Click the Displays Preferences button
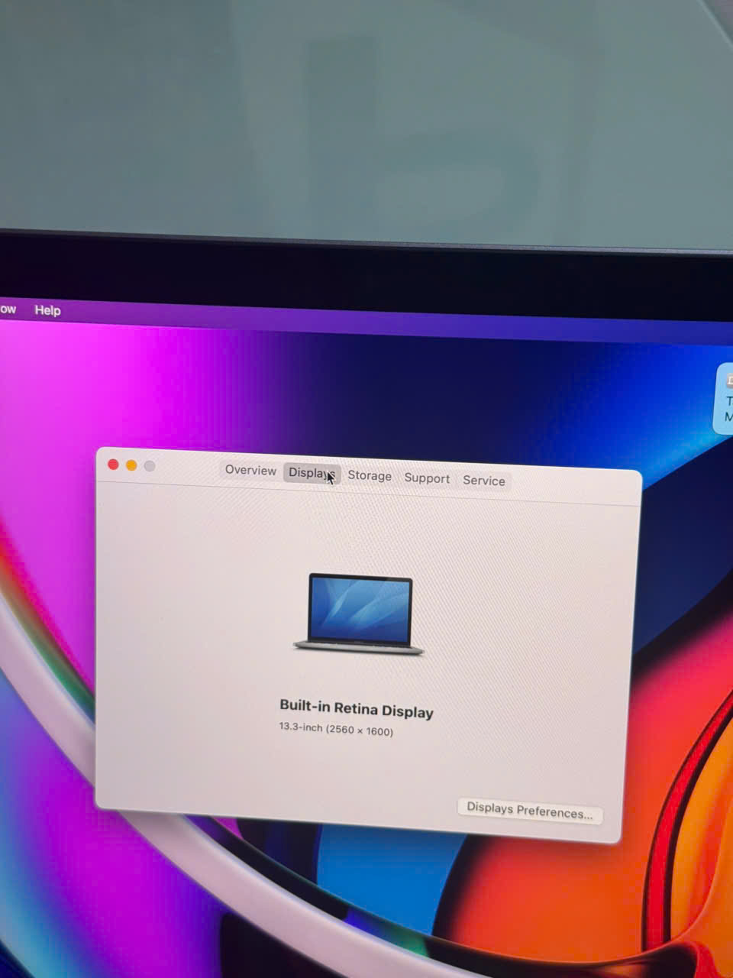This screenshot has width=733, height=978. pyautogui.click(x=530, y=811)
